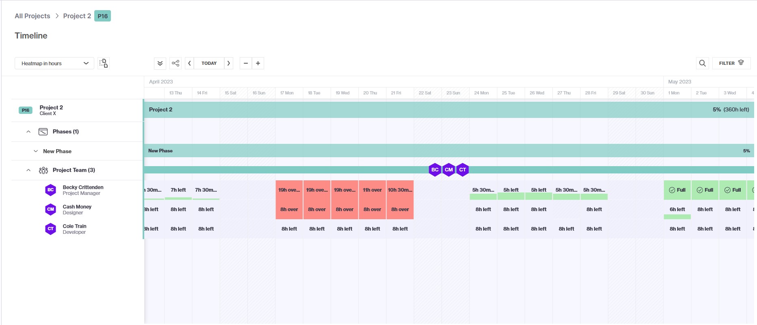Click Becky's Full cell on 2 Tue
Viewport: 757px width, 325px height.
pyautogui.click(x=705, y=190)
